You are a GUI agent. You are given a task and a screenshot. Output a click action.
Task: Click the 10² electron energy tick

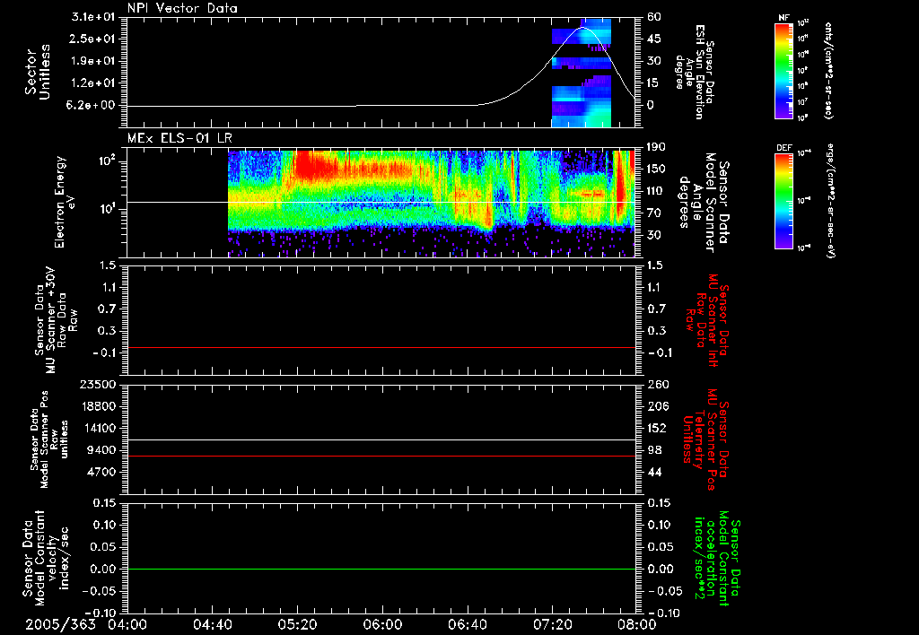coord(106,161)
